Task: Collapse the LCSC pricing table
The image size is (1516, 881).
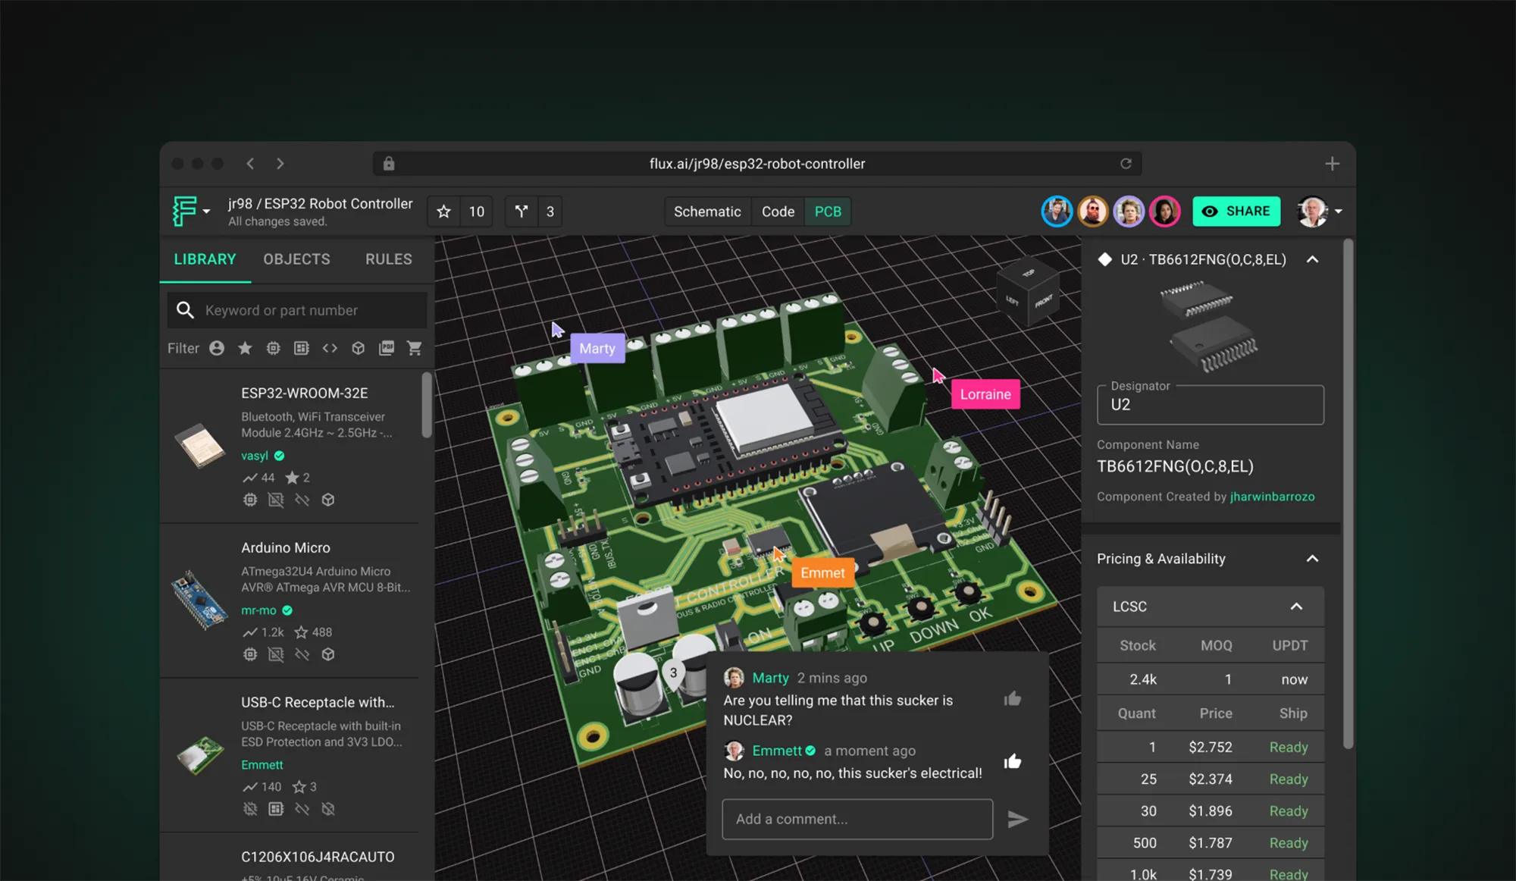Action: coord(1296,607)
